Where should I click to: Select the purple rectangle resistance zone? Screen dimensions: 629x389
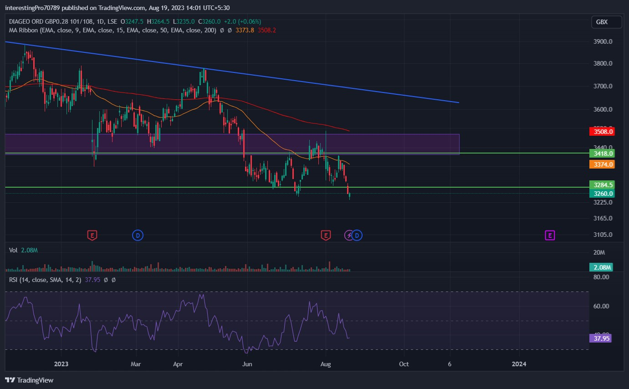(x=232, y=144)
